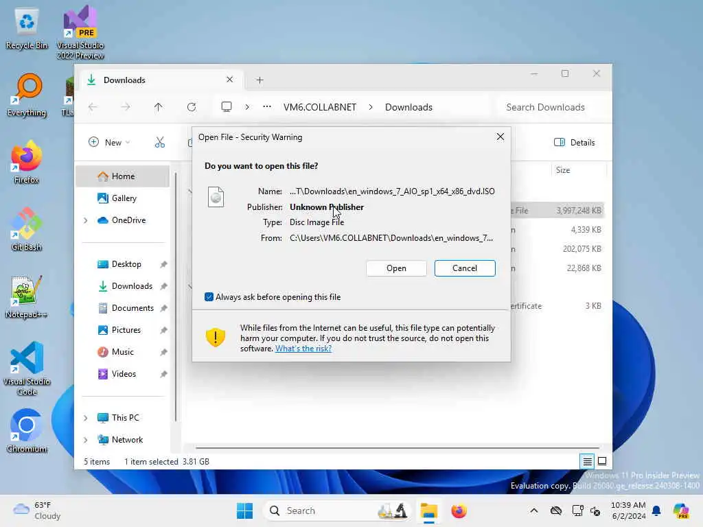Click chevron between VM6.COLLABNET and Downloads
This screenshot has height=527, width=703.
pos(371,107)
